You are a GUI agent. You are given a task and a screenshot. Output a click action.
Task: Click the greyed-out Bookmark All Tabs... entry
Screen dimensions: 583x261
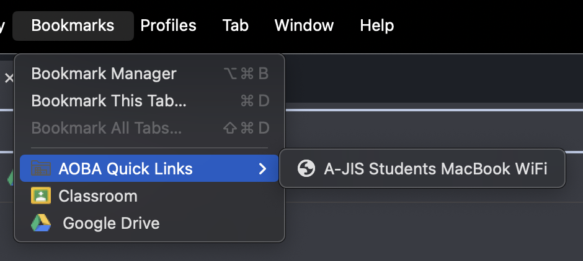click(106, 128)
